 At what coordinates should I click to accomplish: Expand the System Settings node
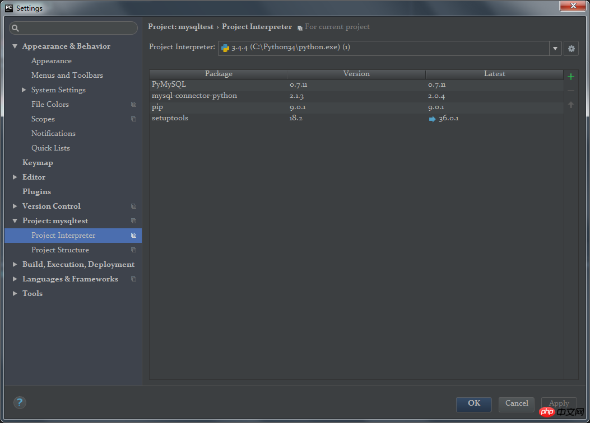coord(24,90)
